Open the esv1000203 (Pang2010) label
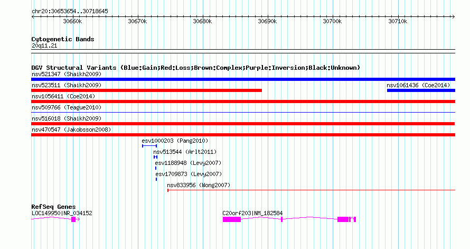470x249 pixels. tap(175, 141)
